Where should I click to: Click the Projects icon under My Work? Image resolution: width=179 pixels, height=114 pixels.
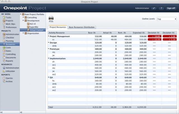(x=4, y=21)
